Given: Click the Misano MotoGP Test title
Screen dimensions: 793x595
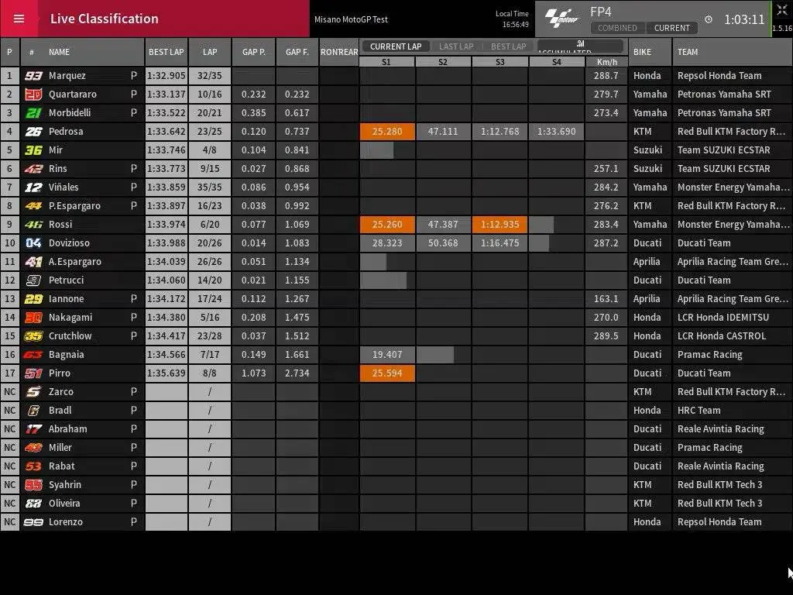Looking at the screenshot, I should 351,19.
